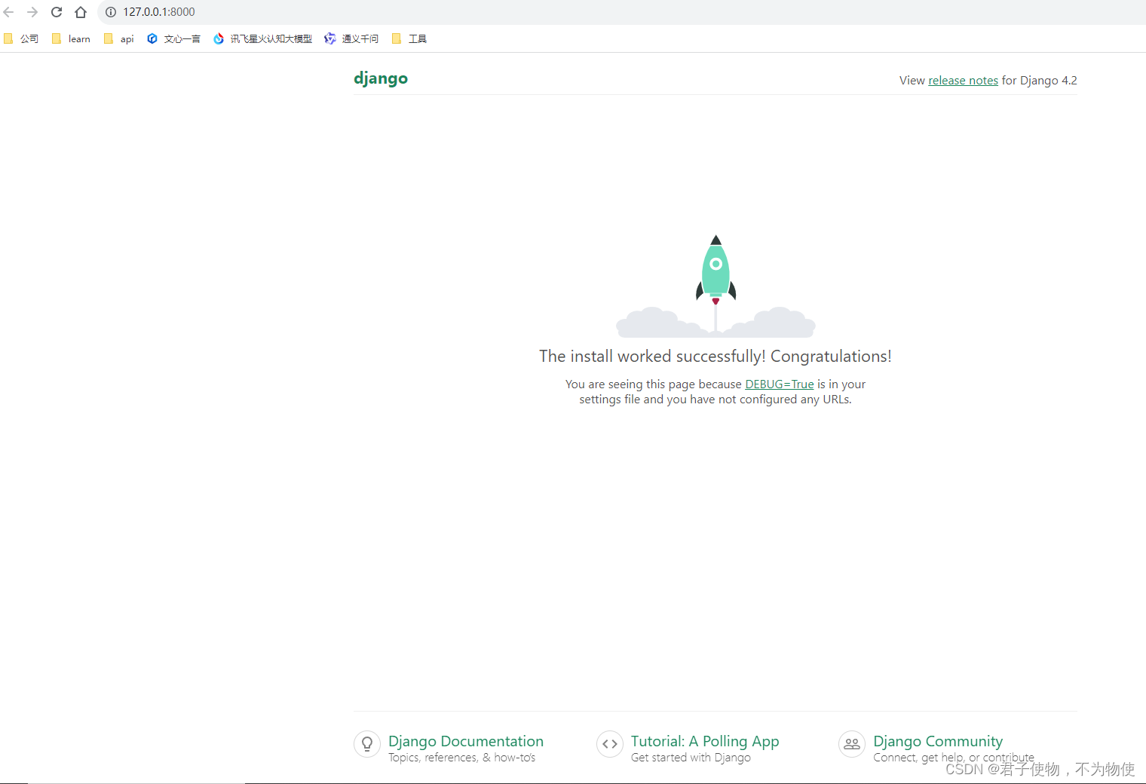The height and width of the screenshot is (784, 1146).
Task: View site information icon in address bar
Action: click(111, 12)
